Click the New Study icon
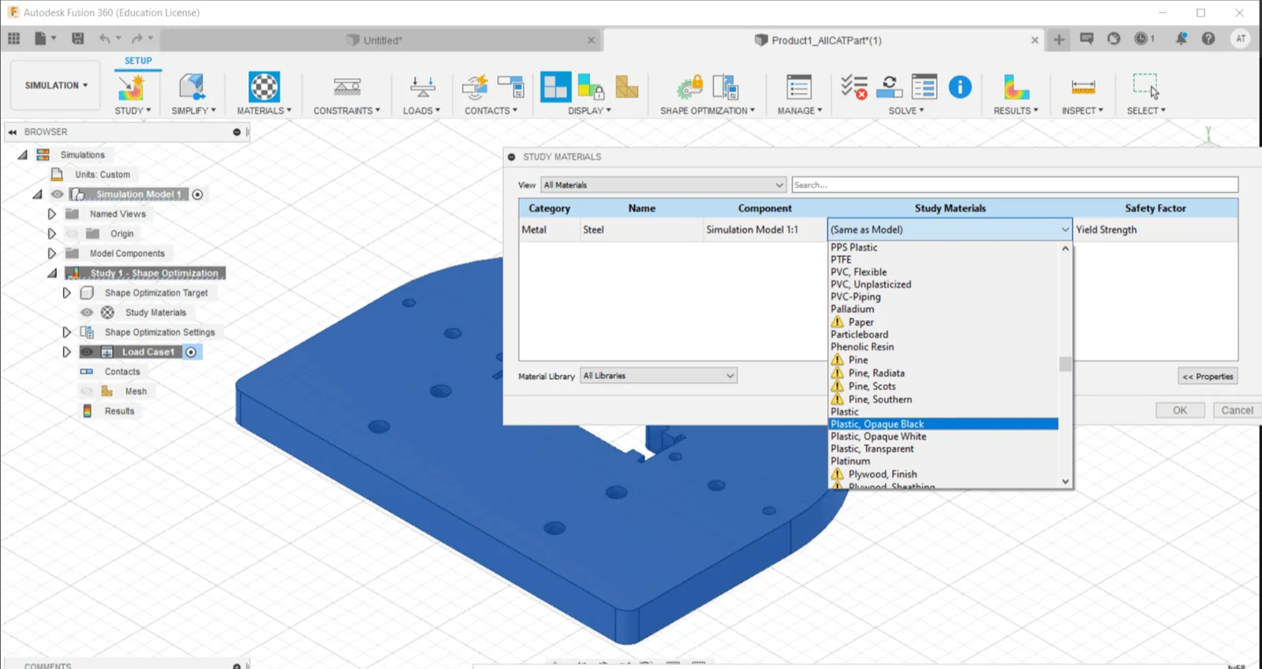The width and height of the screenshot is (1262, 669). pos(131,87)
